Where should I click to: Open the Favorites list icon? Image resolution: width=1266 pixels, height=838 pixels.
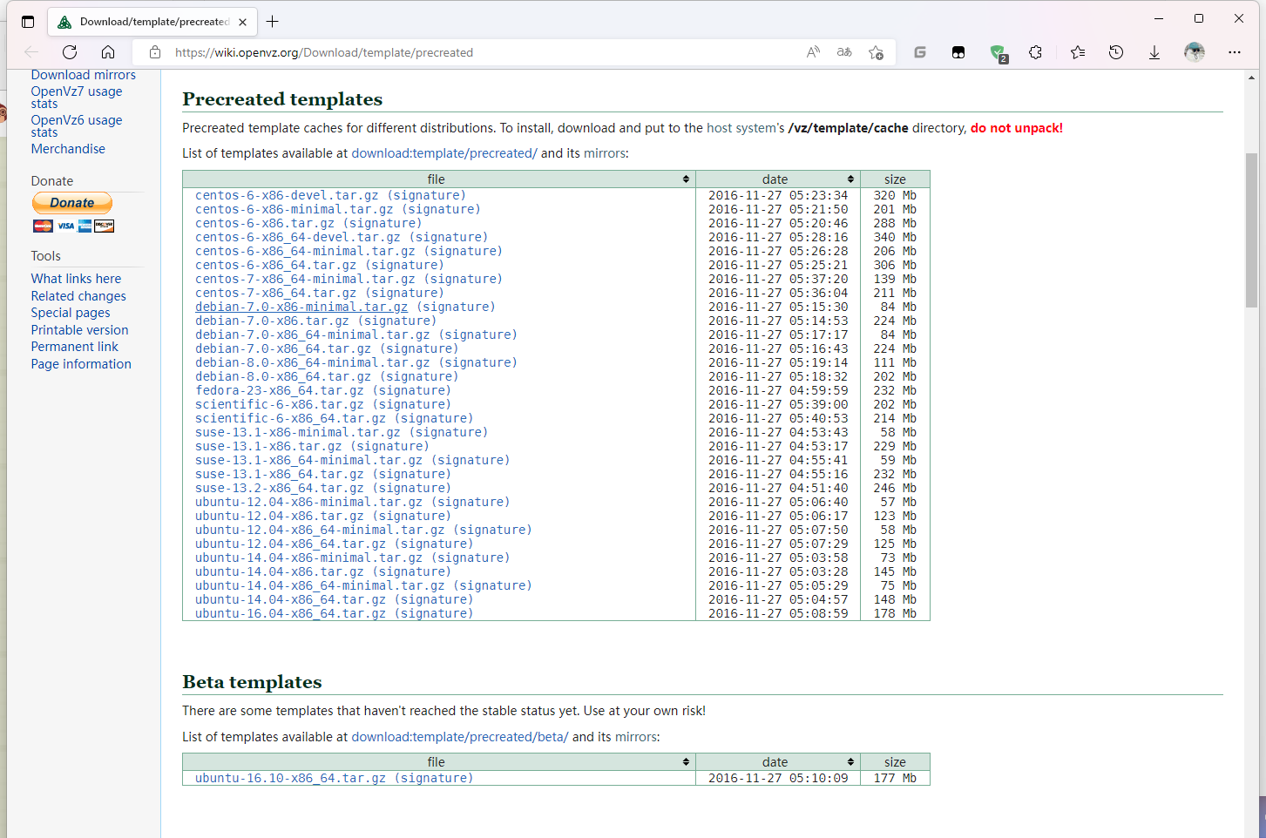coord(1078,52)
